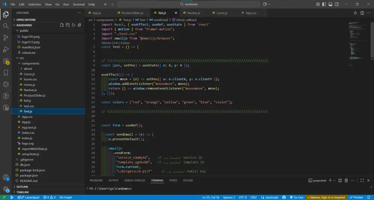Screen dimensions: 374x200
Task: Collapse all folders in explorer
Action: [x=79, y=25]
